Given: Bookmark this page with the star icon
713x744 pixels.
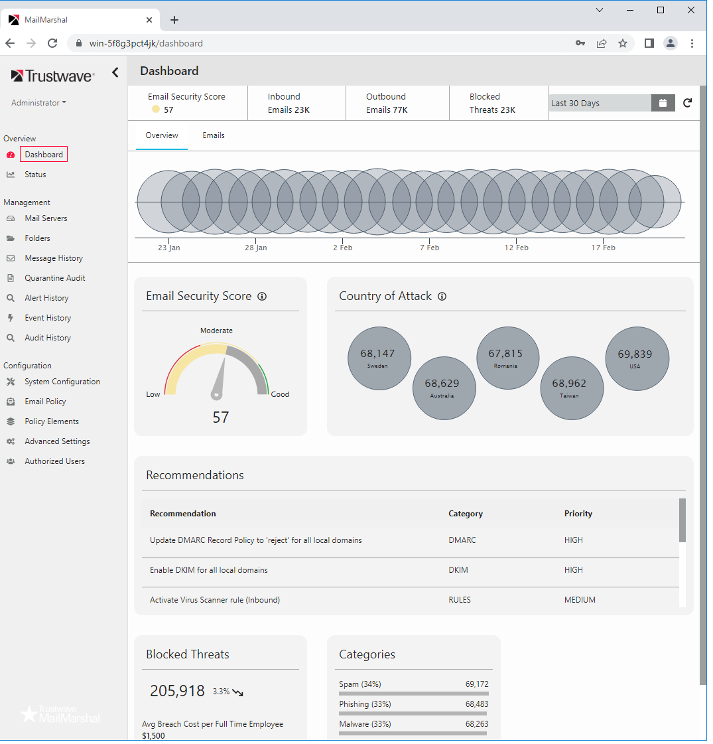Looking at the screenshot, I should pos(623,43).
